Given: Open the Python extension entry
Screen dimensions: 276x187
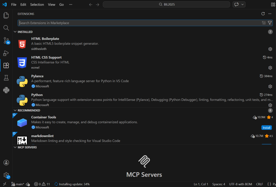Looking at the screenshot, I should pyautogui.click(x=144, y=100).
